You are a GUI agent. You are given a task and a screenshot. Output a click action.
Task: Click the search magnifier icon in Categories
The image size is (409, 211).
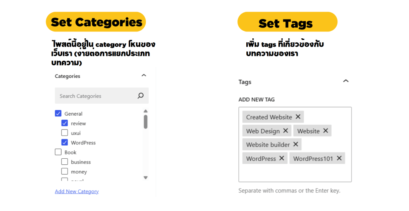[140, 96]
